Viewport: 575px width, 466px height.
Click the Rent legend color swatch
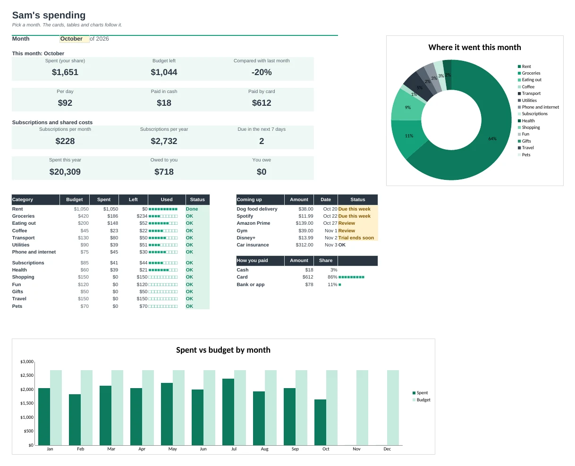pyautogui.click(x=519, y=67)
